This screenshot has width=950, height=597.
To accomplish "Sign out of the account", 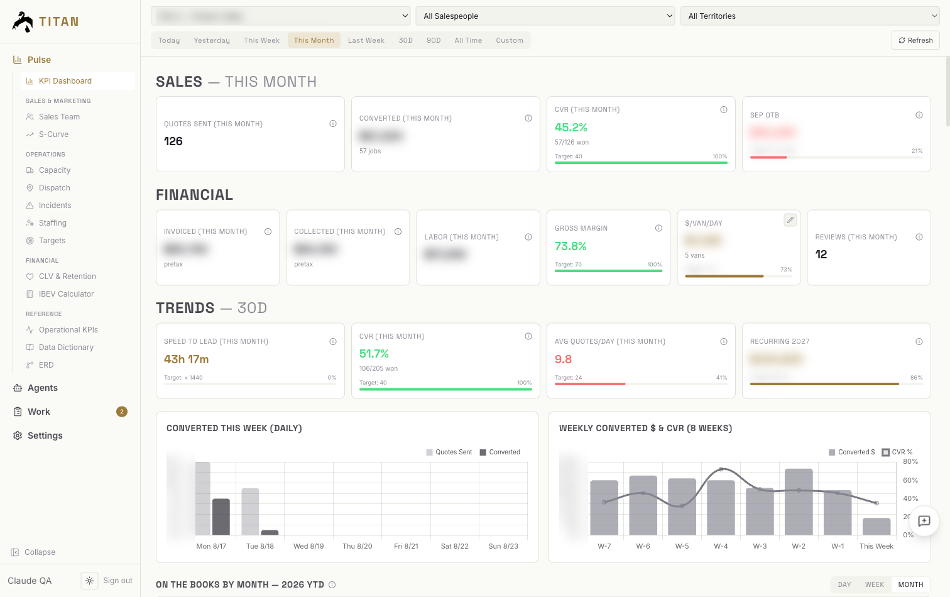I will click(117, 581).
